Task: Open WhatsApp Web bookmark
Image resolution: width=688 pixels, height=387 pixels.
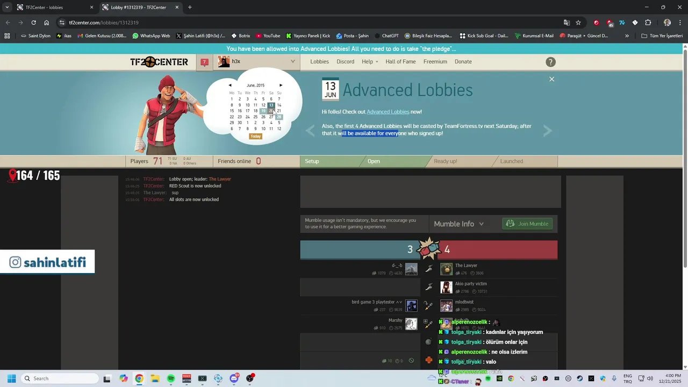Action: 151,36
